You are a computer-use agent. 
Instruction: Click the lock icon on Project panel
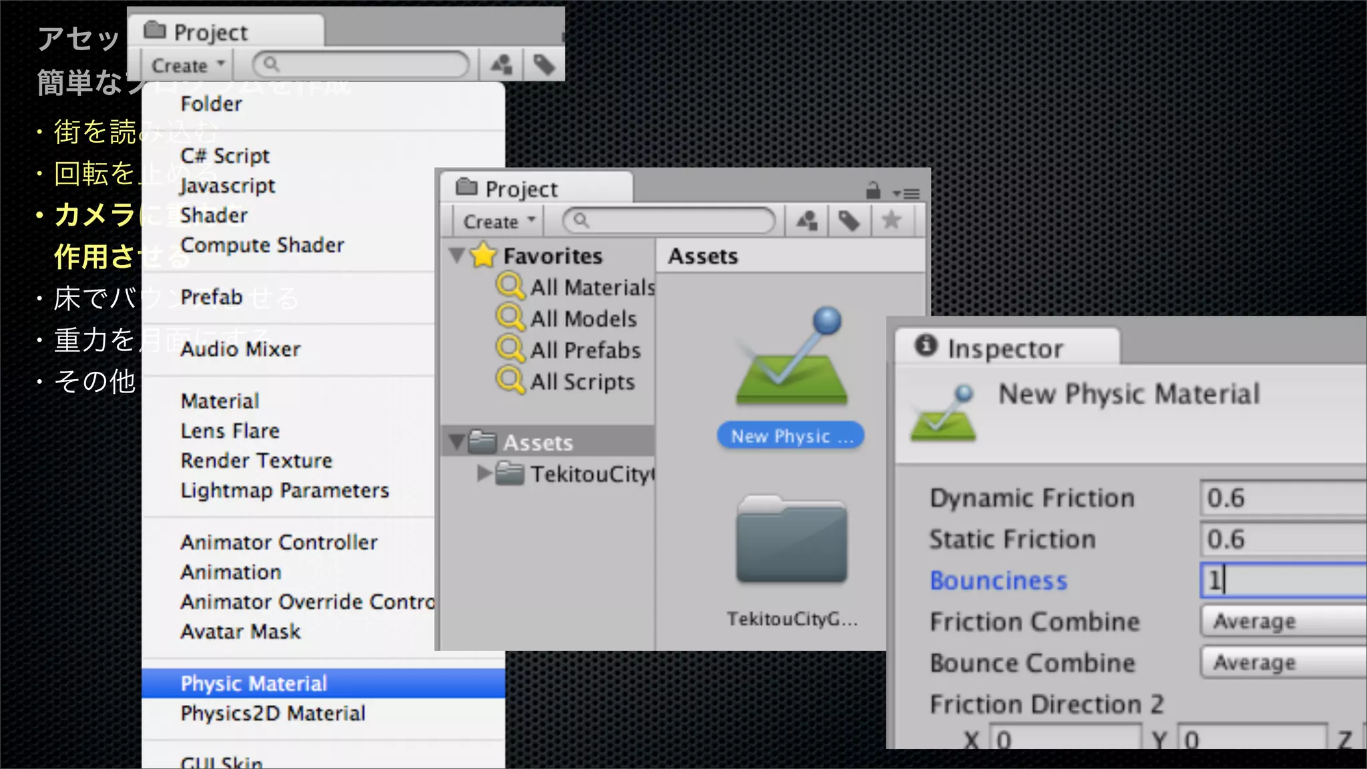(x=873, y=191)
